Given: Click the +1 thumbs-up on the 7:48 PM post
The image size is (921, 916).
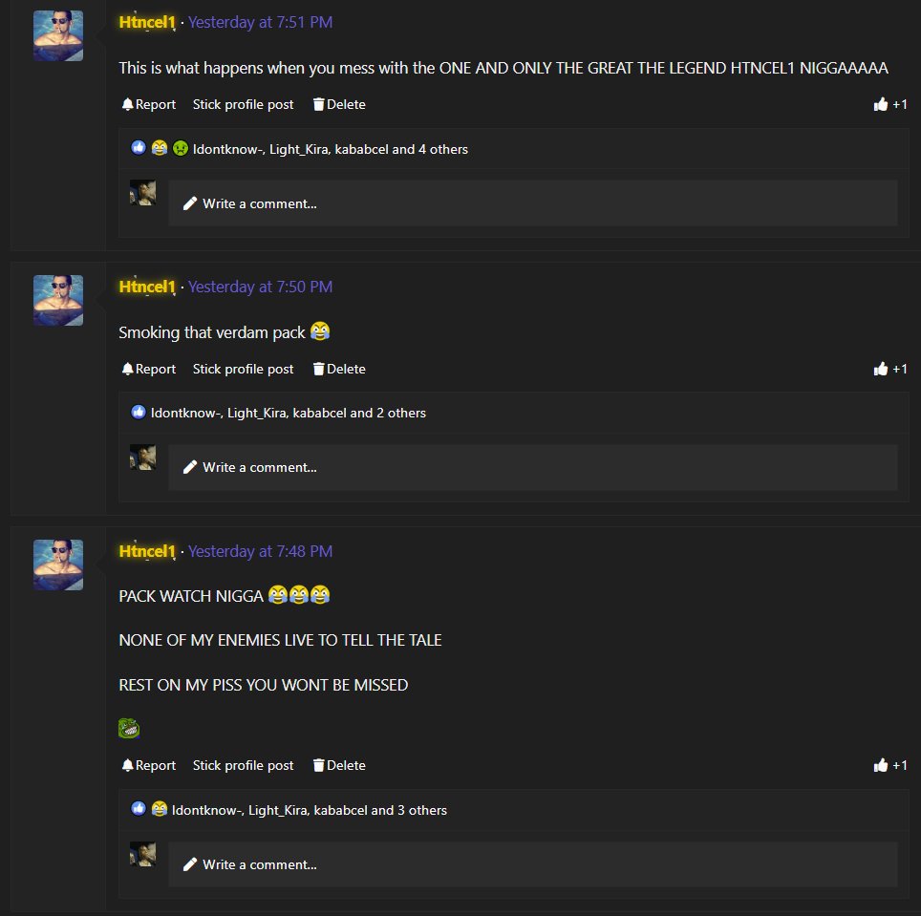Looking at the screenshot, I should tap(889, 765).
